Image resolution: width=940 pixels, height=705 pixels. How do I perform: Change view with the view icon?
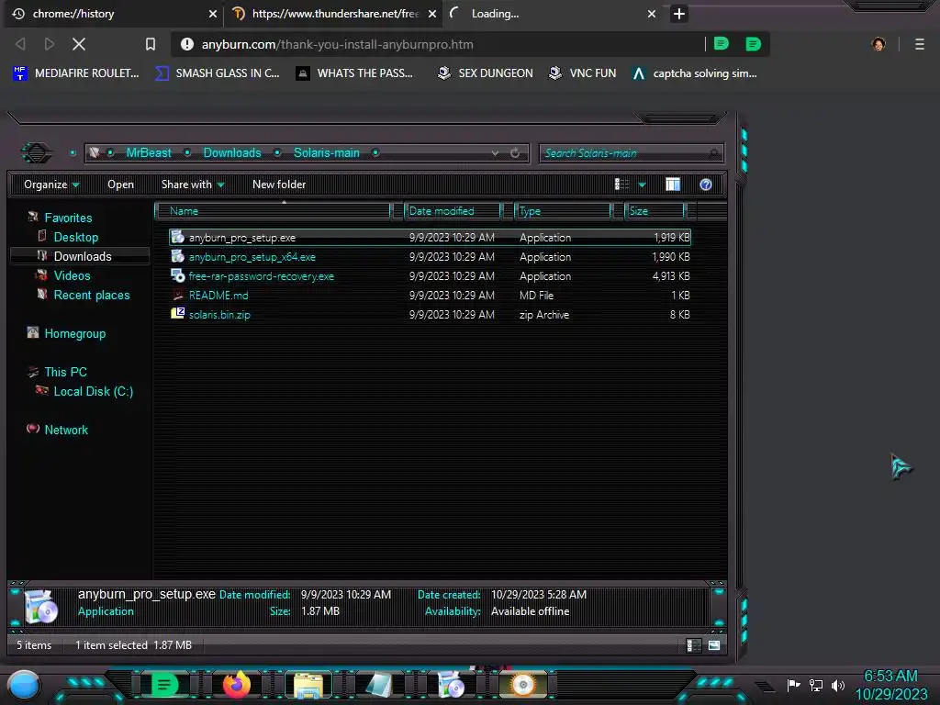(621, 185)
